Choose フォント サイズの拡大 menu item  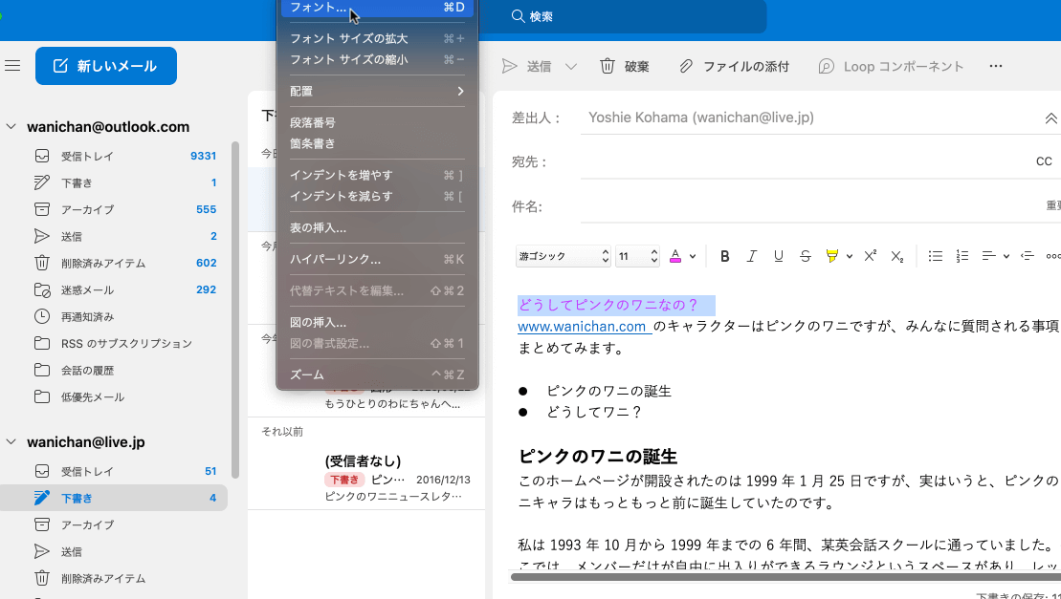tap(377, 38)
